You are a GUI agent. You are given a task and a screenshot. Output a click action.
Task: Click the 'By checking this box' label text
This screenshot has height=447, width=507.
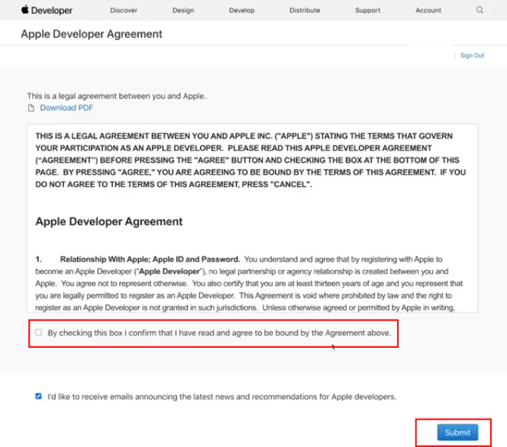coord(219,333)
